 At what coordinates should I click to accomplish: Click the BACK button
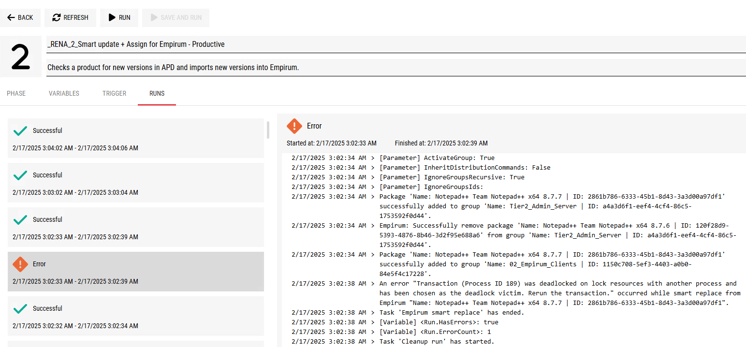click(x=20, y=17)
